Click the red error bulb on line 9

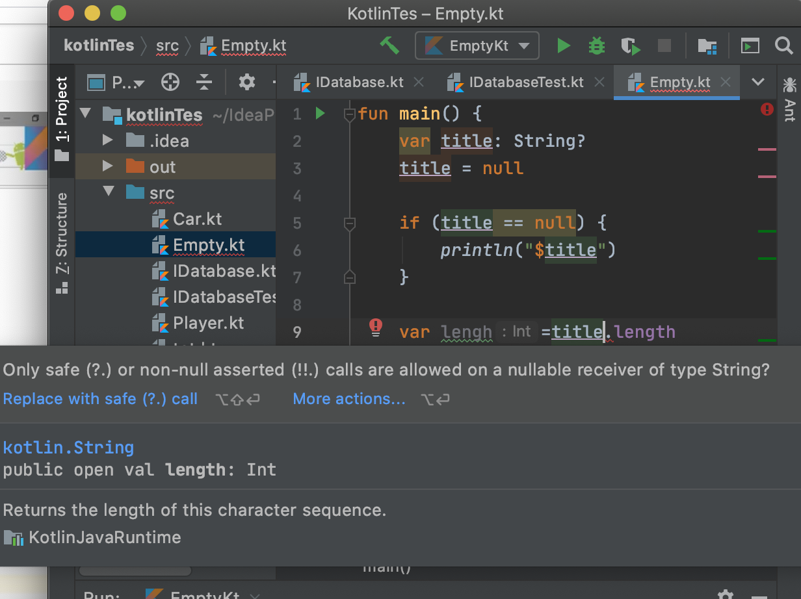pos(375,327)
